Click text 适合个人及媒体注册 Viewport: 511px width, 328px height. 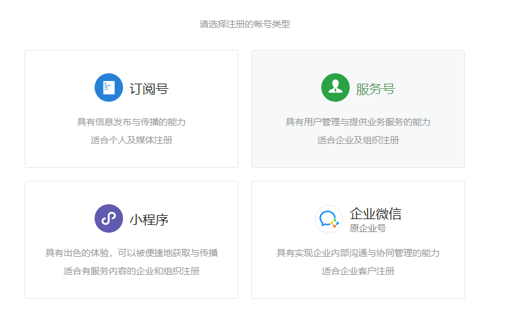[131, 140]
